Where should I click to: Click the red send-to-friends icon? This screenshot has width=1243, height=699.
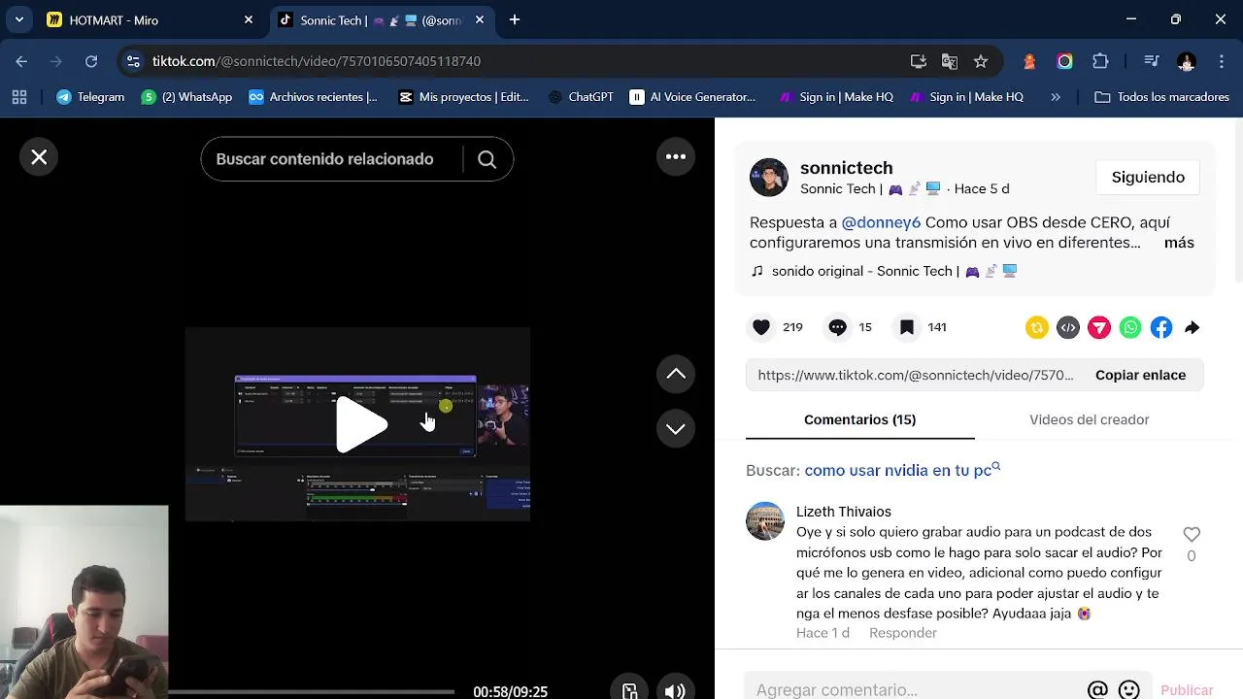(x=1099, y=328)
